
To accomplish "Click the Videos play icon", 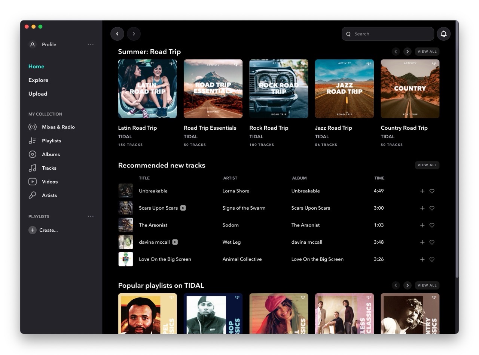I will tap(33, 182).
